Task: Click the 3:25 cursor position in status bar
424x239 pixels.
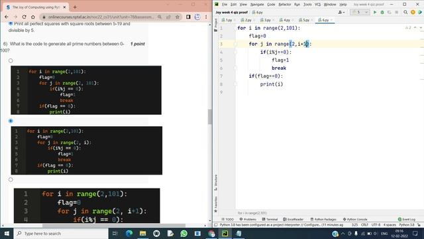Action: pyautogui.click(x=355, y=225)
